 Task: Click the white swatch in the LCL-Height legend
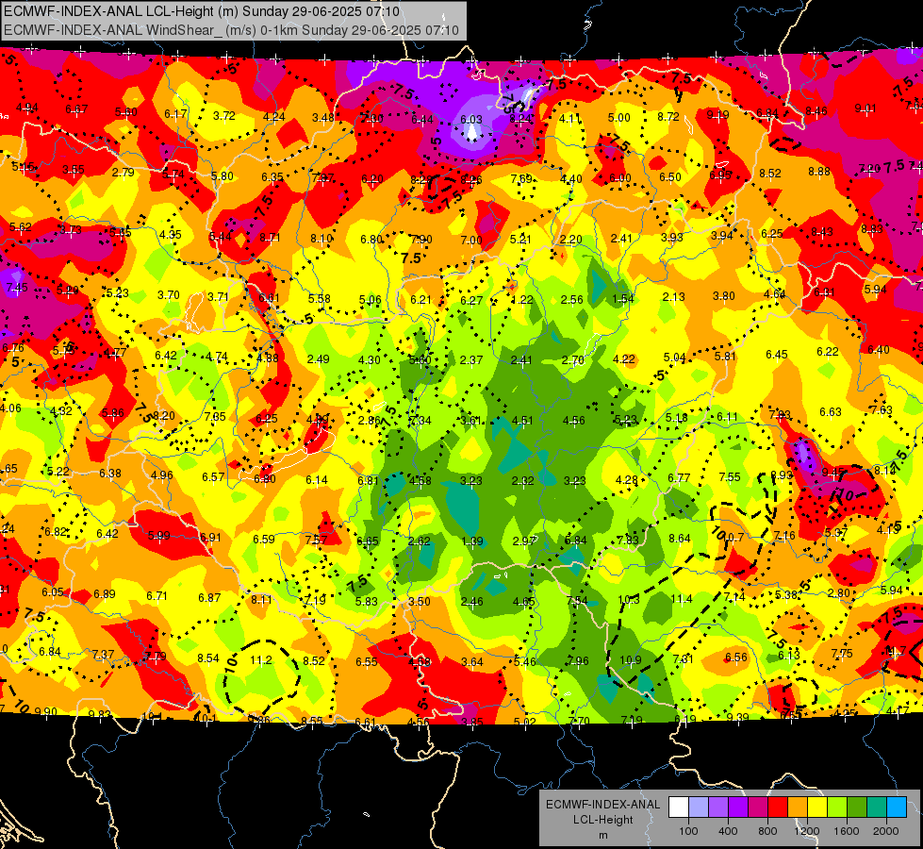(679, 807)
